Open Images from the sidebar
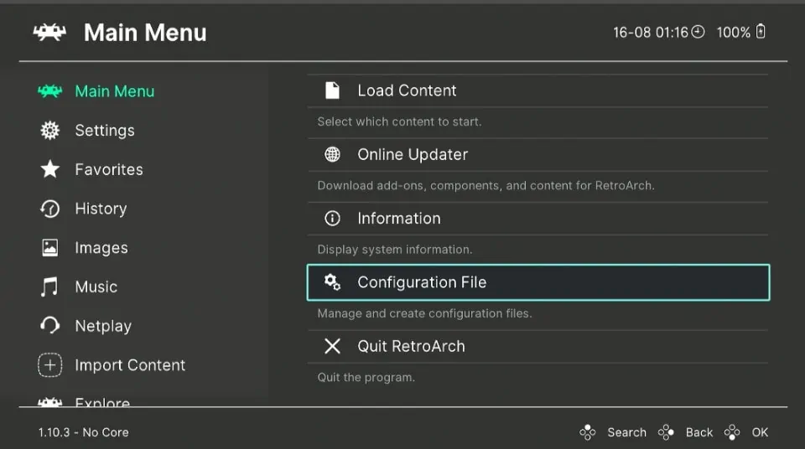This screenshot has height=449, width=805. [x=101, y=248]
